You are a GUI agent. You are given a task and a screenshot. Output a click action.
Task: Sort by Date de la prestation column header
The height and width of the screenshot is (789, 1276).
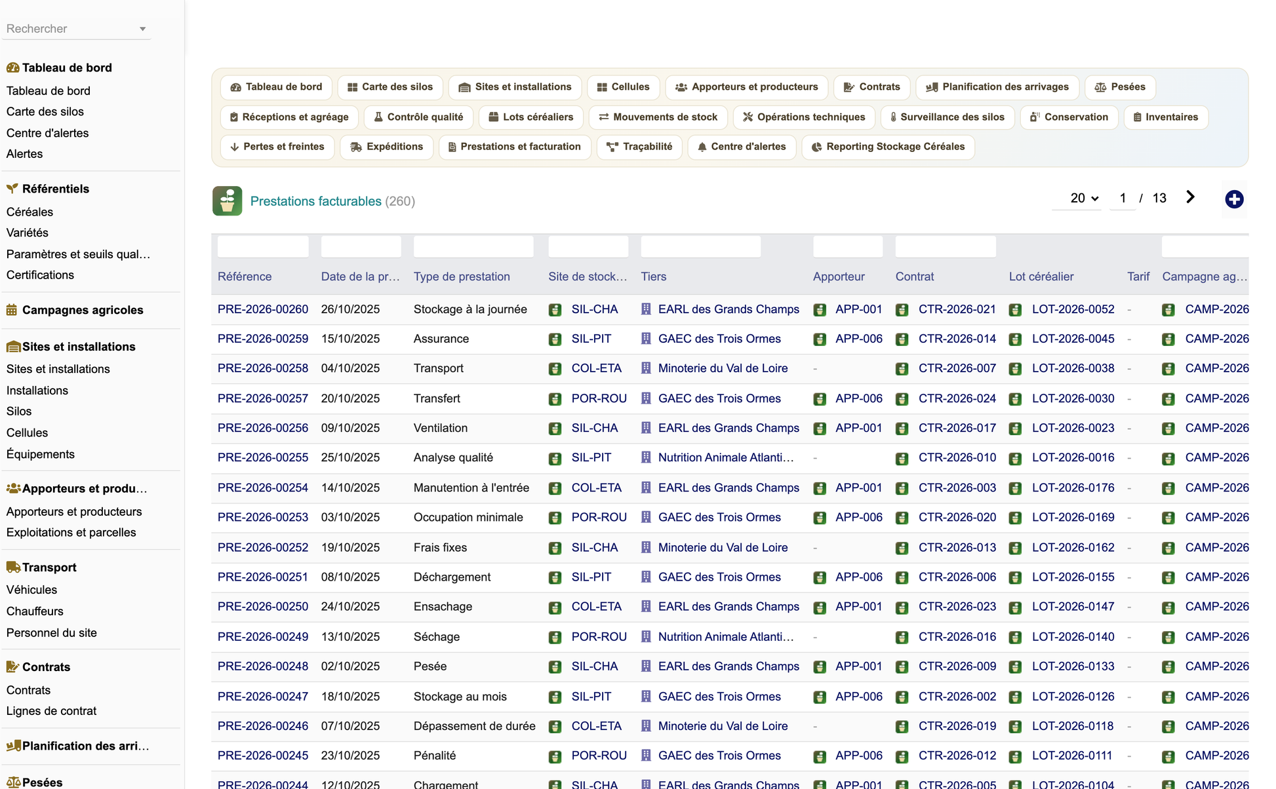[x=360, y=277]
